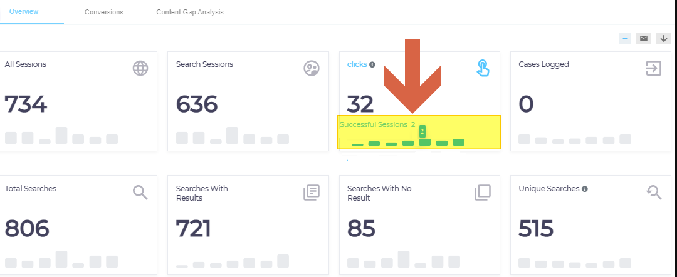
Task: Click the Cases Logged arrow-box icon
Action: pyautogui.click(x=654, y=68)
